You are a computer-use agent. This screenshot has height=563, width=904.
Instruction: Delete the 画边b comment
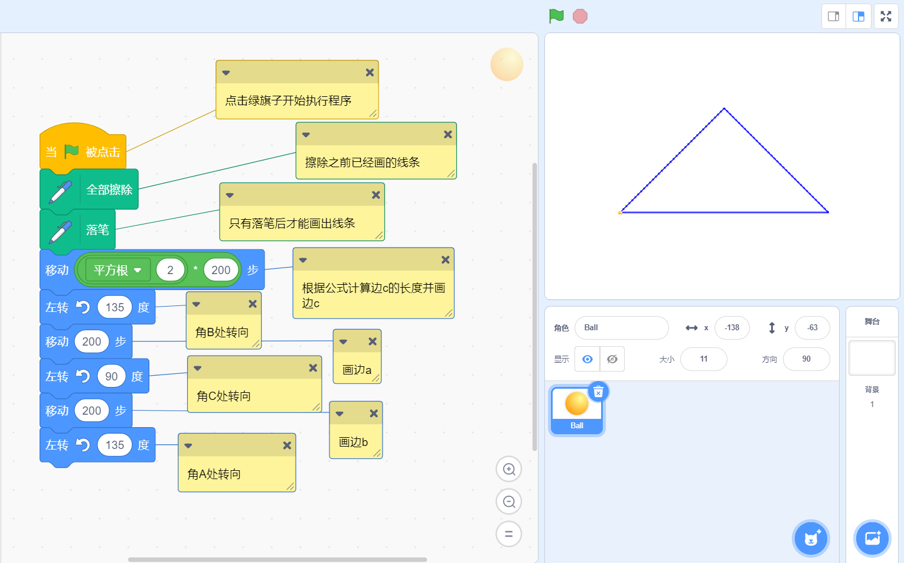tap(374, 414)
